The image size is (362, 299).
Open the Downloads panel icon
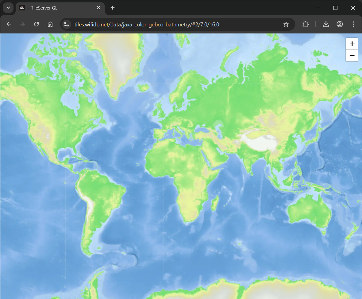tap(326, 24)
